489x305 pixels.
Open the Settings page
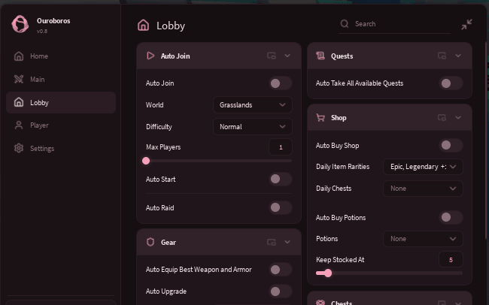(61, 148)
